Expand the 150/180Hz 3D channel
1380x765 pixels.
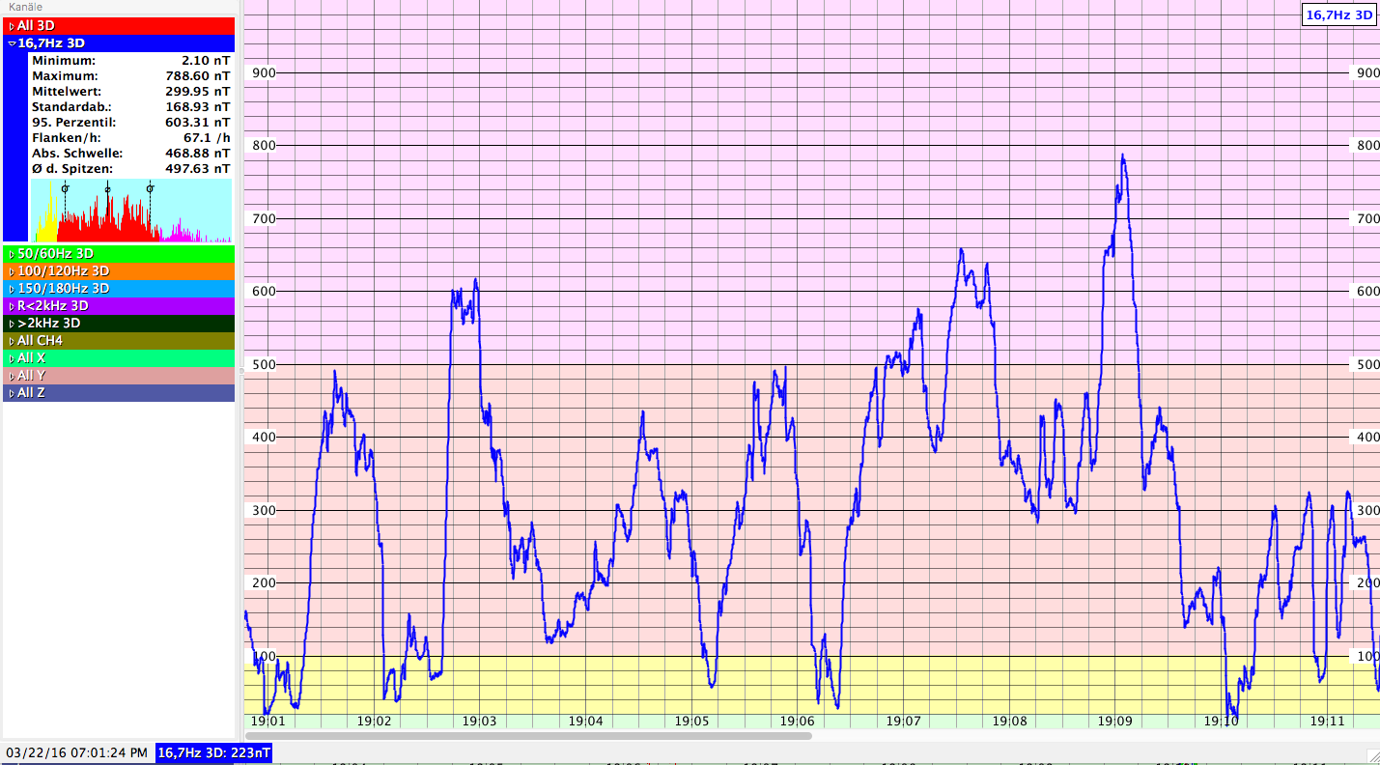pyautogui.click(x=12, y=289)
